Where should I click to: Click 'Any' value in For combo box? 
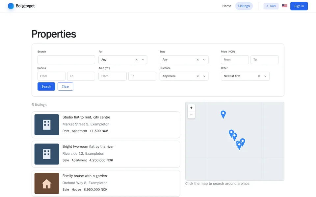point(104,60)
